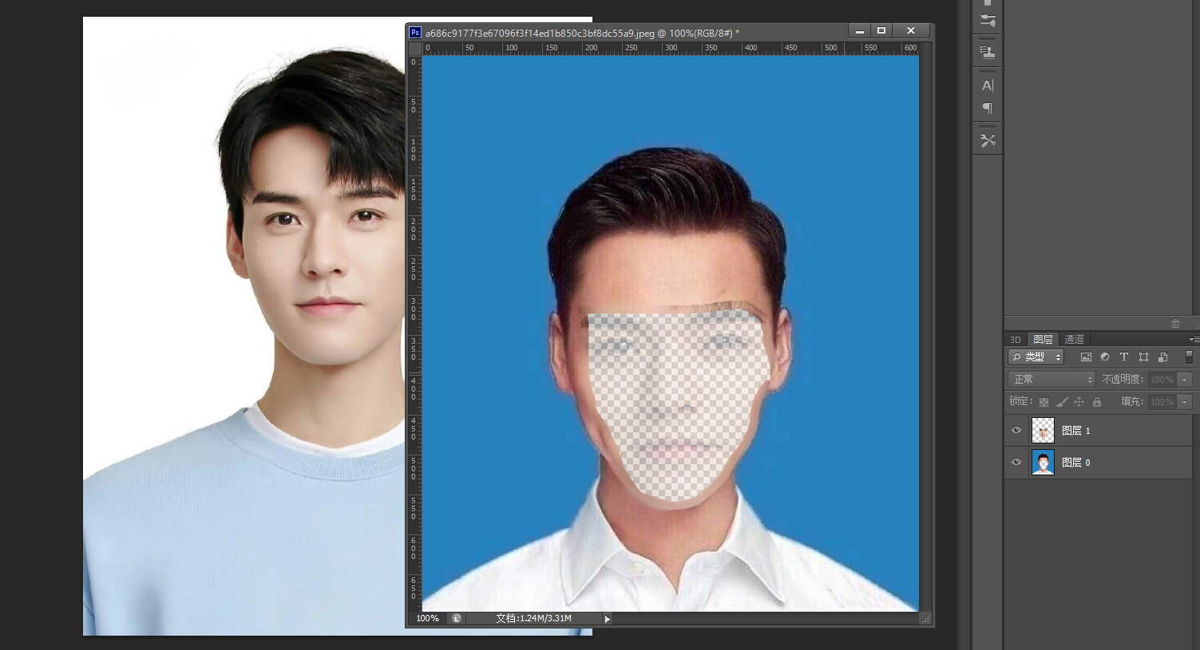1200x650 pixels.
Task: Open the Clone Source panel icon
Action: click(x=988, y=53)
